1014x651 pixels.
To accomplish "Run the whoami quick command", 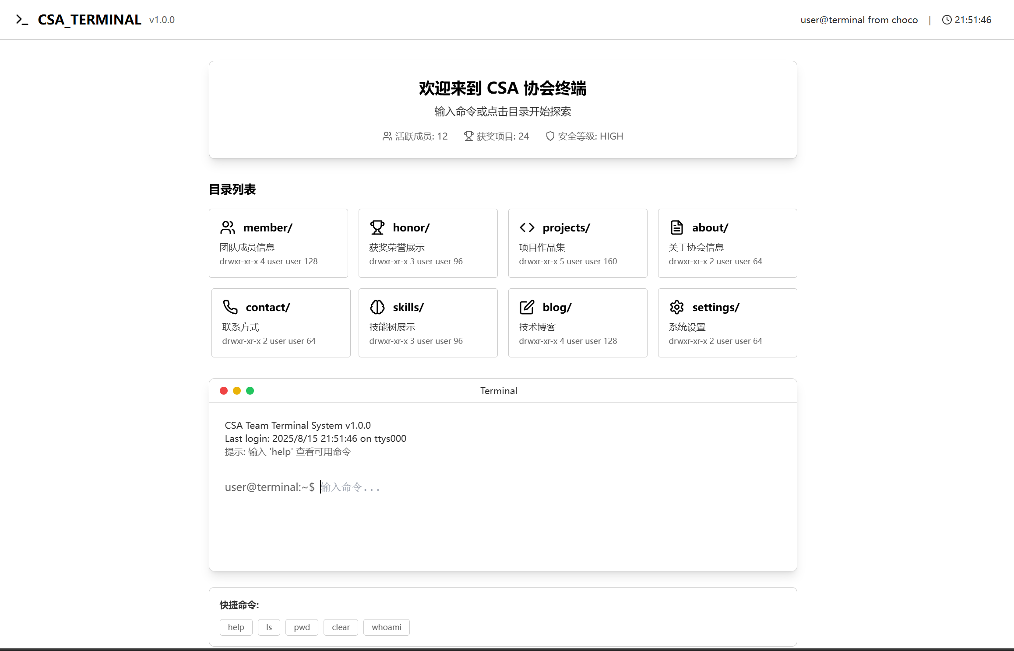I will pos(386,627).
